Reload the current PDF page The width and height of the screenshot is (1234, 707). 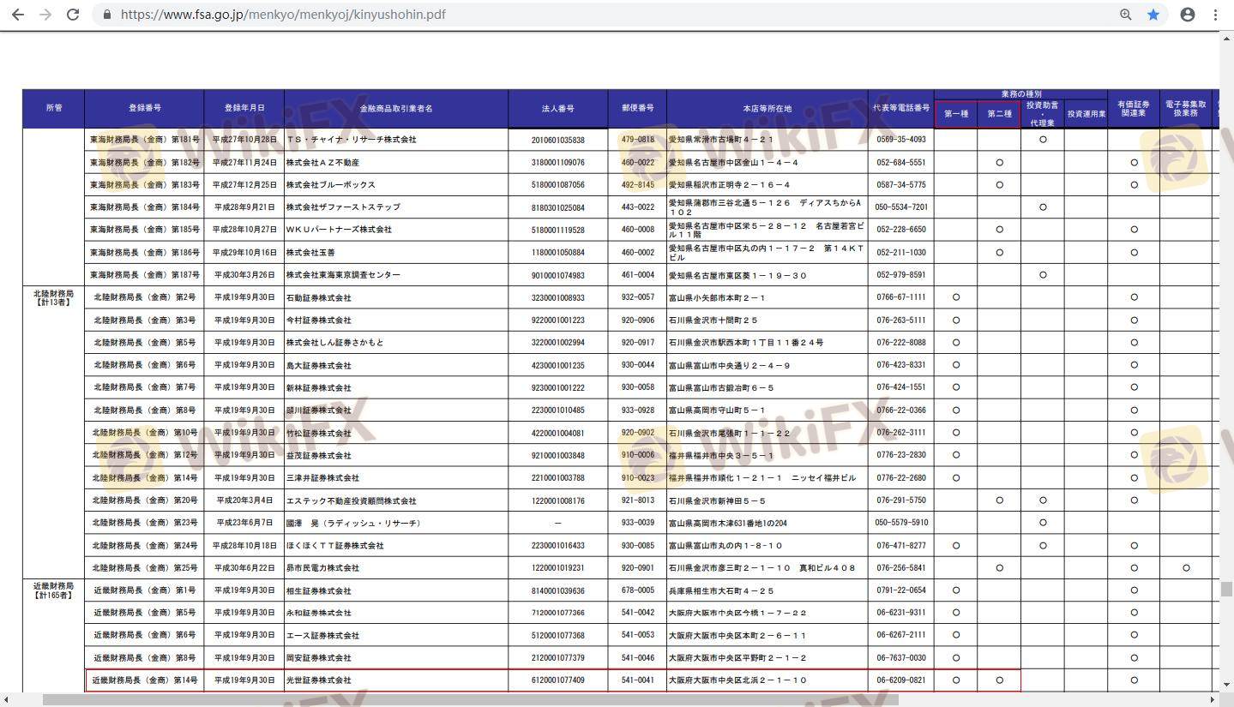pos(73,15)
